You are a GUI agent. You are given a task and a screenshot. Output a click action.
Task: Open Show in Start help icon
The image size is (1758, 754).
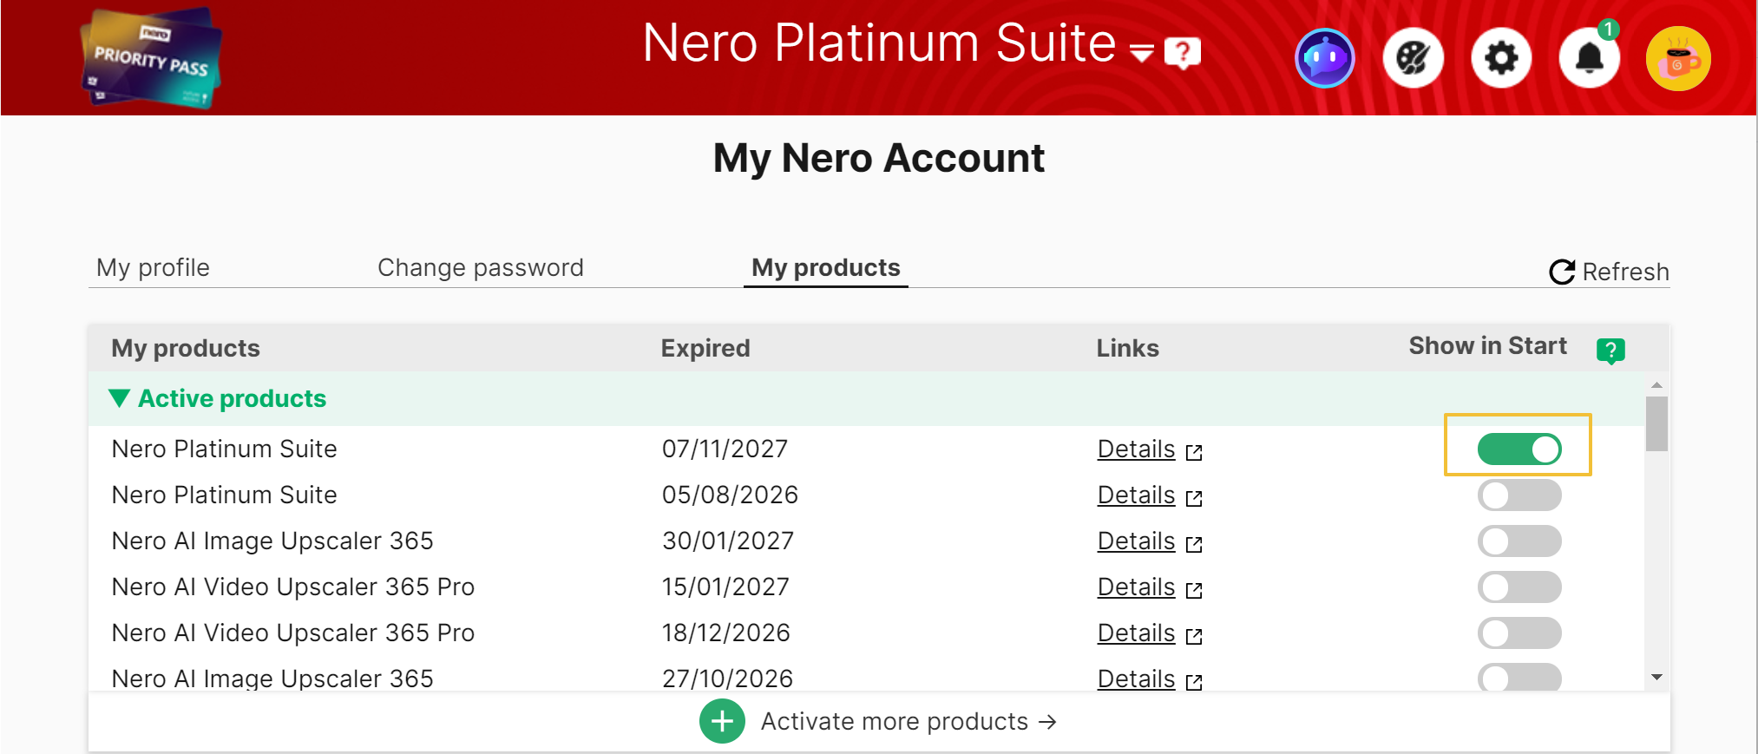[1610, 351]
